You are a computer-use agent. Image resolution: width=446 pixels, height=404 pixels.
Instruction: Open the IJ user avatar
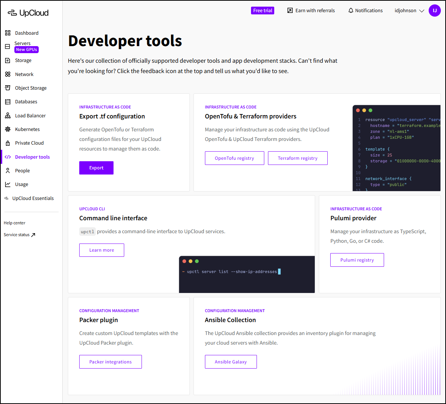pos(435,11)
